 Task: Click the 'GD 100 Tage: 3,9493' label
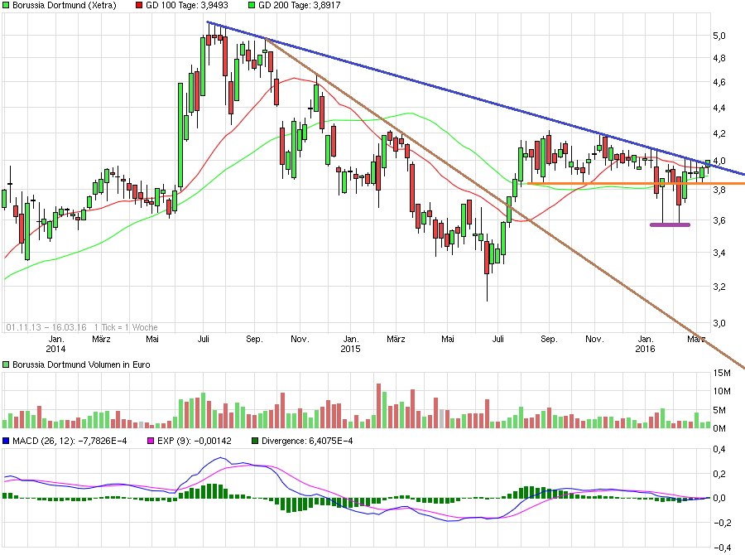pyautogui.click(x=187, y=6)
